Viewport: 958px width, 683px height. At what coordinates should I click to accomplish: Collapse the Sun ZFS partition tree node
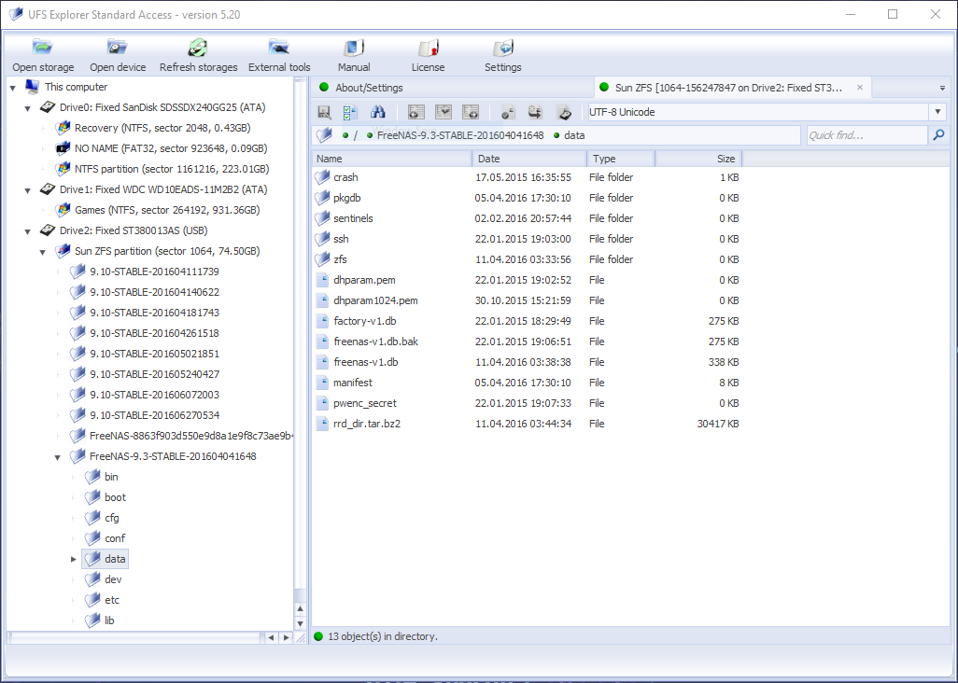pos(43,251)
